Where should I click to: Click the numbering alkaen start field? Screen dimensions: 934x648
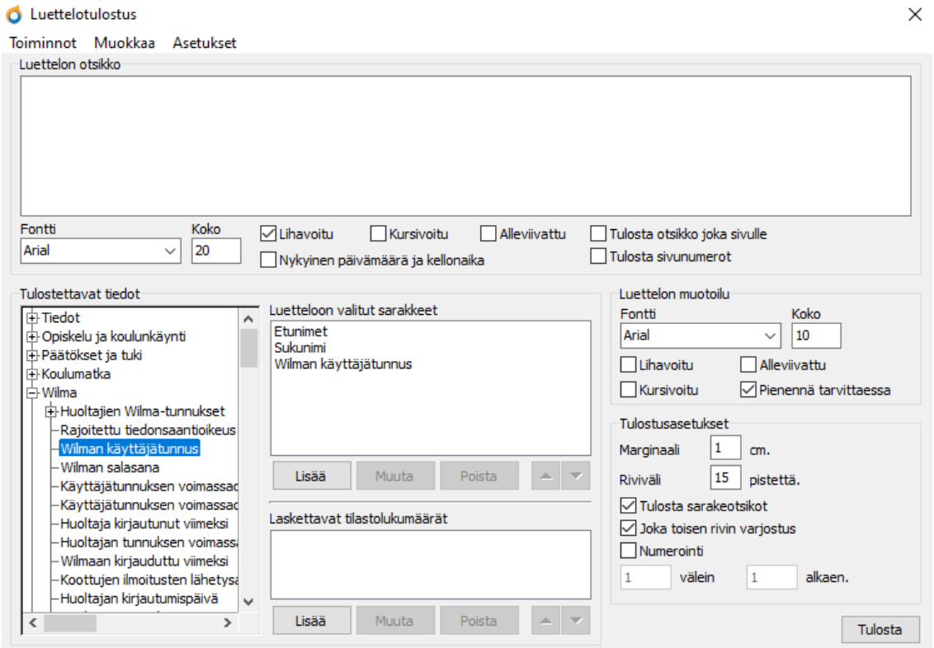click(772, 577)
